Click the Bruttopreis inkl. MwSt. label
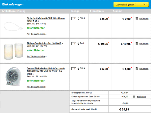Viewport: 151px width, 113px height. (82, 93)
